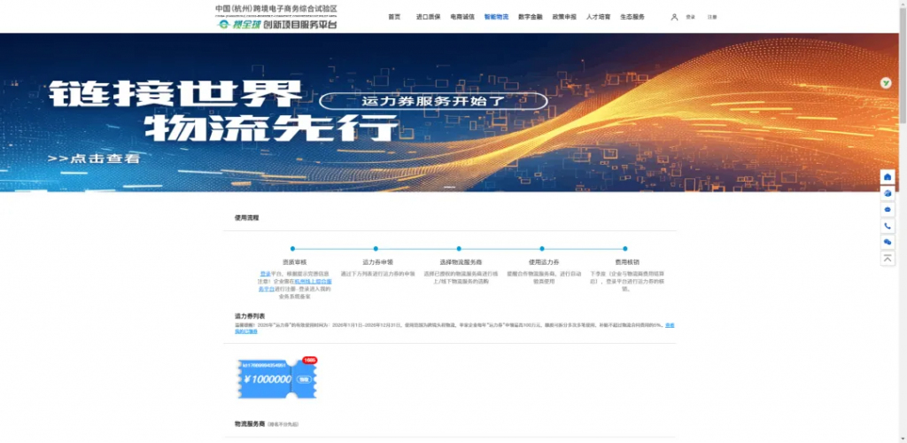Screen dimensions: 907x443
Task: Click the home icon in floating sidebar
Action: point(888,176)
